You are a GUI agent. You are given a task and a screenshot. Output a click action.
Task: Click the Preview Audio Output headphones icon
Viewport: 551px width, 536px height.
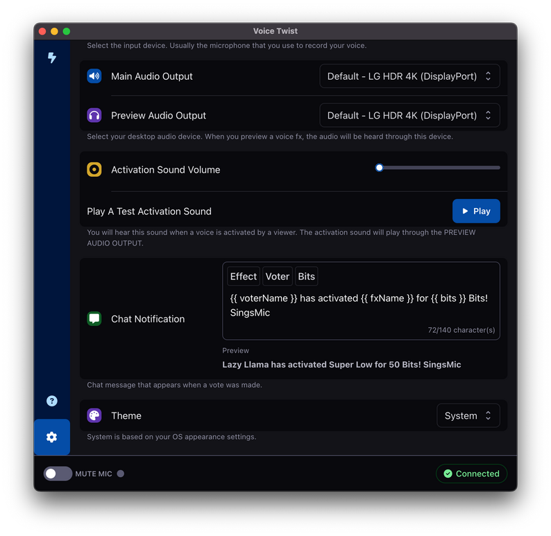94,115
